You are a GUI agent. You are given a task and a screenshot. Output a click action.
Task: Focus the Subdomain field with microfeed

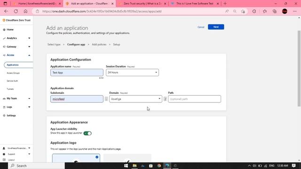point(77,99)
